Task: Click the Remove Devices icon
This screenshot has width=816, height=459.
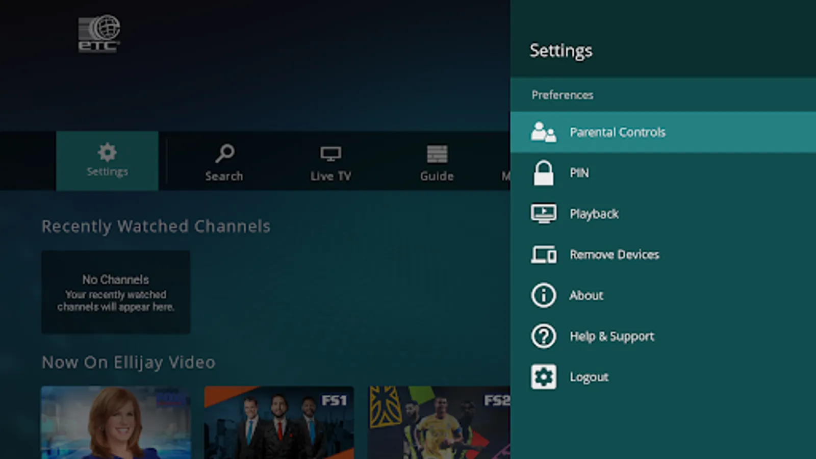Action: click(544, 254)
